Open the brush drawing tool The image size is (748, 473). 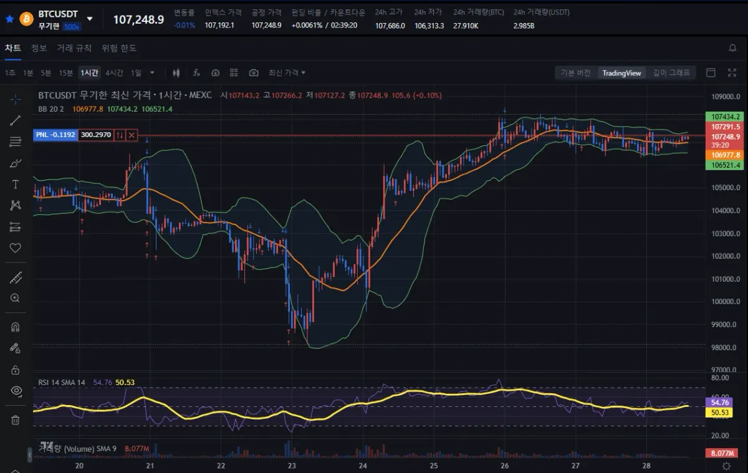tap(16, 163)
